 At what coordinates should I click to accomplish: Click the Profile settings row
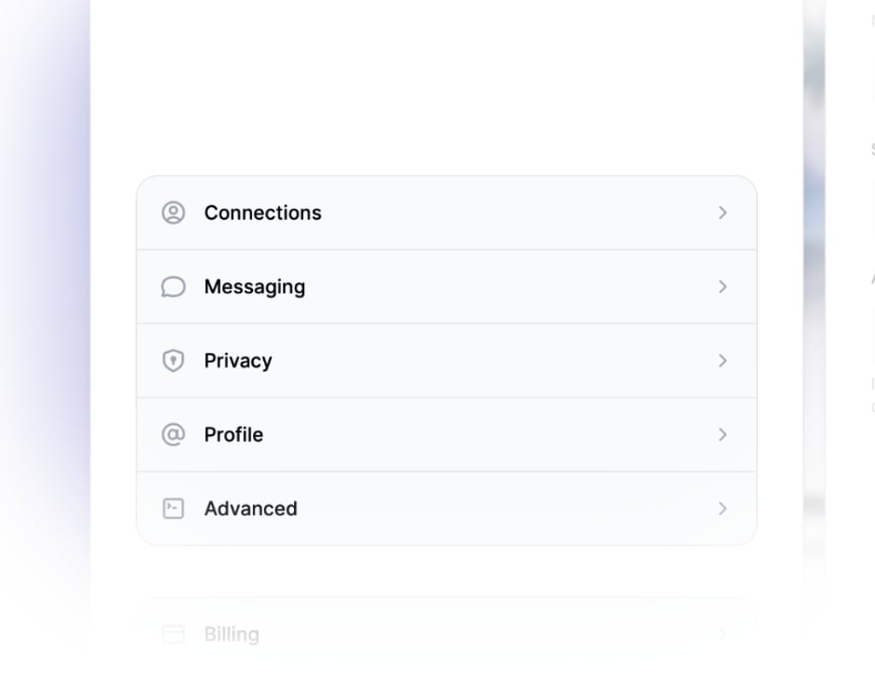(x=233, y=434)
